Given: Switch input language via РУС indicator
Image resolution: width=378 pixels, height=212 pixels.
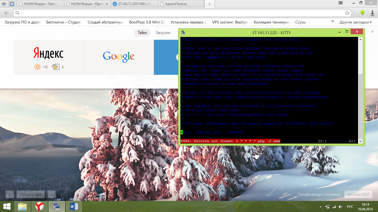Looking at the screenshot, I should point(350,206).
